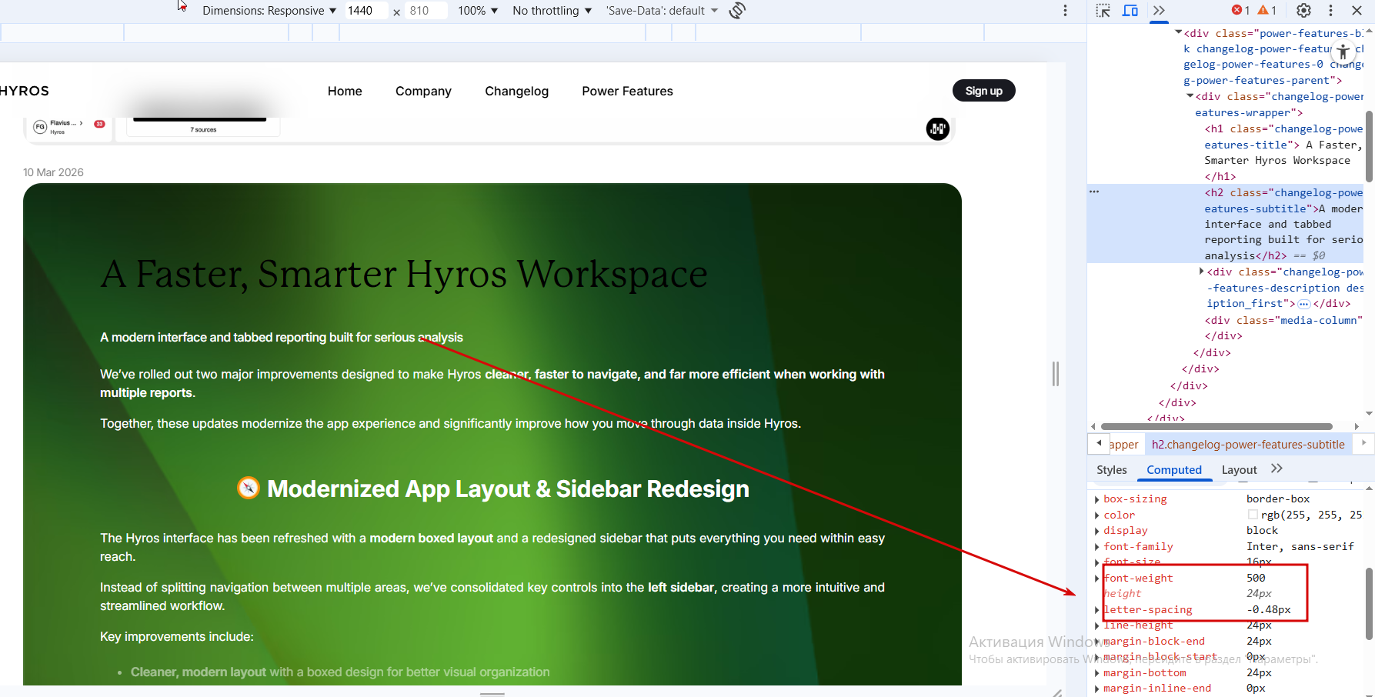The image size is (1375, 697).
Task: Click the ellipsis beside the selected h2 node
Action: (1094, 192)
